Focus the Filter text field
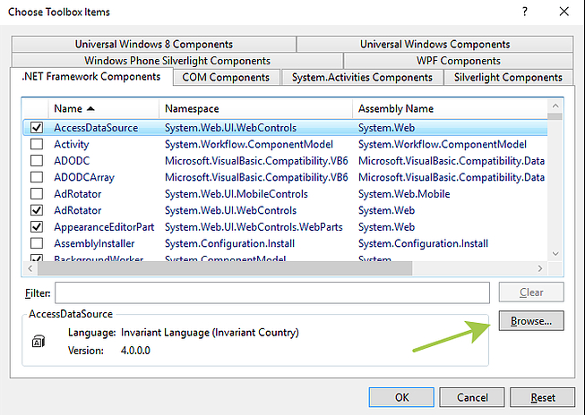585x415 pixels. [x=272, y=292]
